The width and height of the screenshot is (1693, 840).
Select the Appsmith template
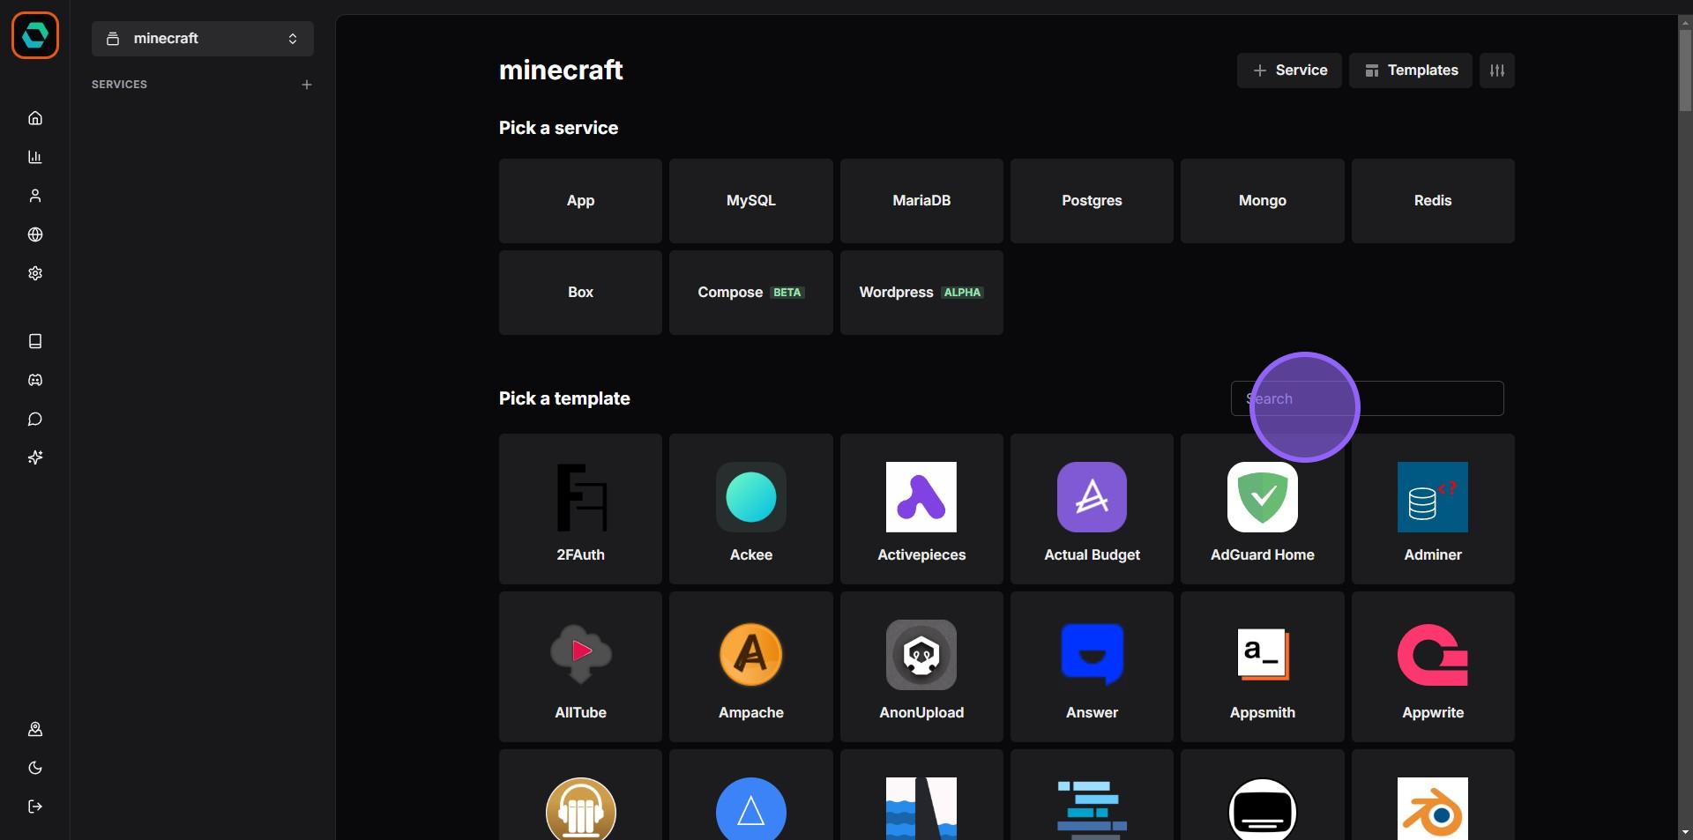coord(1263,666)
